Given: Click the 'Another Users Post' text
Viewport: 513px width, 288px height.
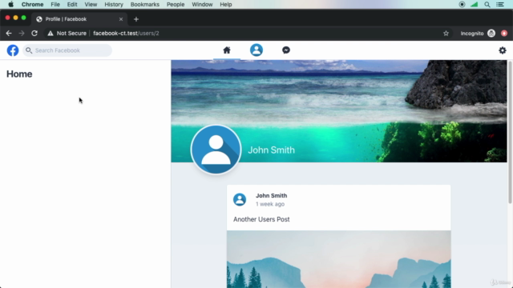Looking at the screenshot, I should point(261,219).
